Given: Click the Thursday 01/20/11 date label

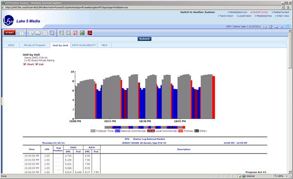Looking at the screenshot, I should [53, 143].
